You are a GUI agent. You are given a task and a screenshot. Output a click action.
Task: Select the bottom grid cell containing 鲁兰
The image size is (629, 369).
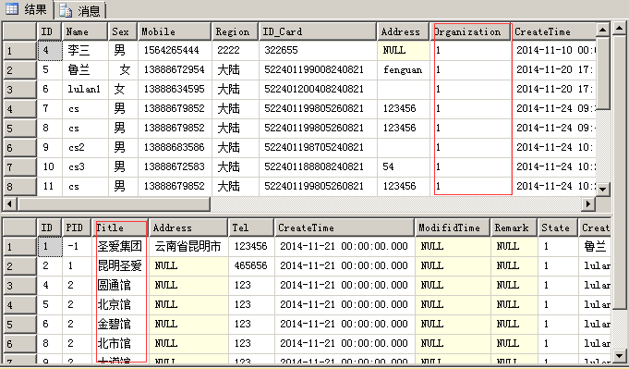(595, 246)
